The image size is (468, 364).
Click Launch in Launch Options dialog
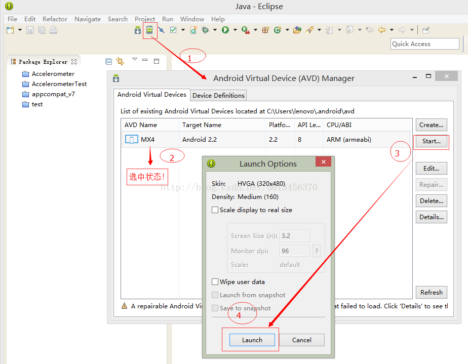252,340
